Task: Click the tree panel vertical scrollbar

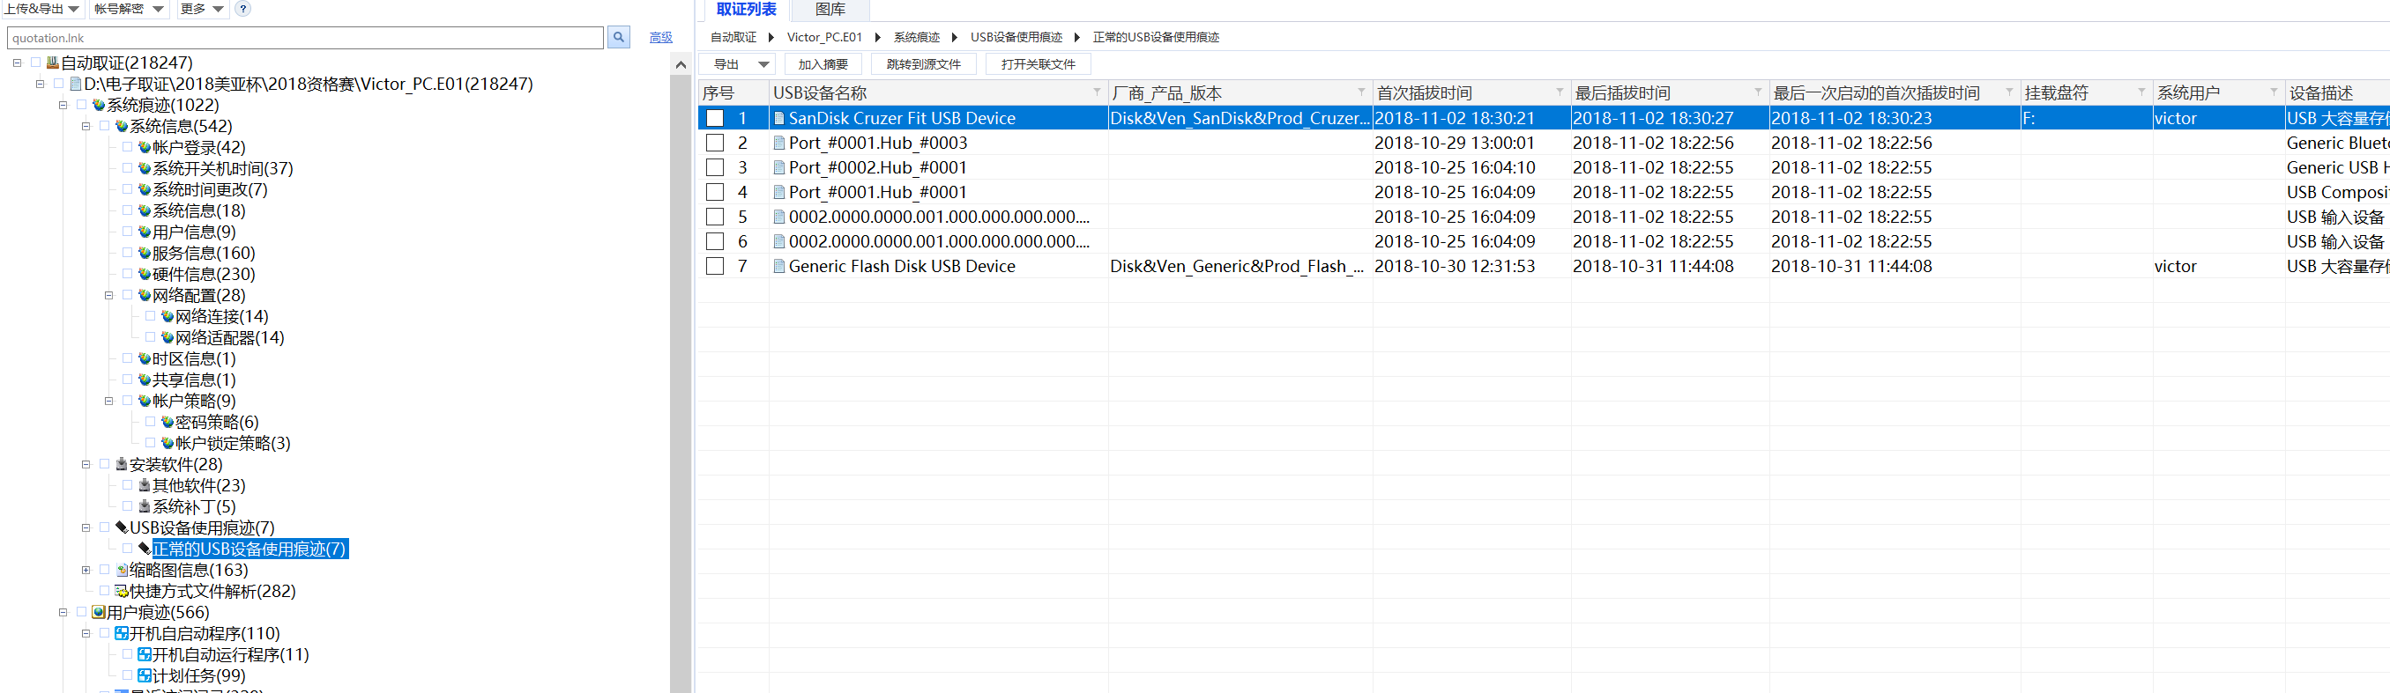Action: [x=680, y=371]
